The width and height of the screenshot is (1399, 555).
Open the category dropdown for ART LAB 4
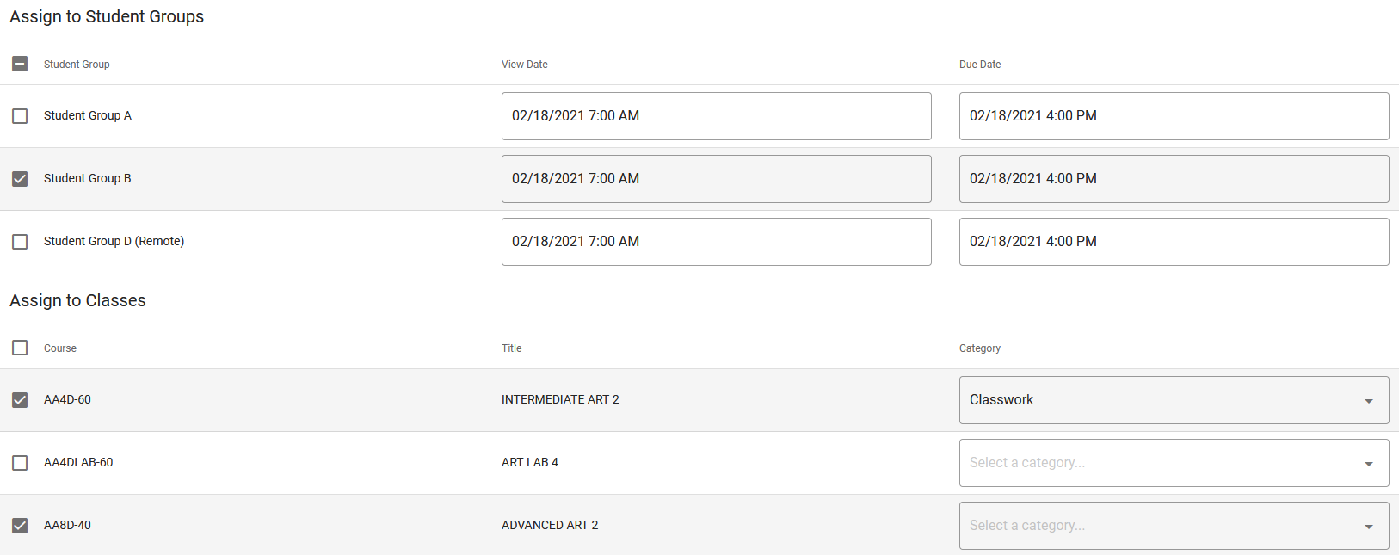[1174, 463]
